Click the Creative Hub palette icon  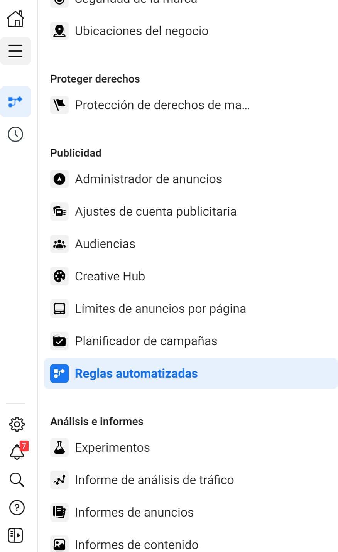coord(59,276)
